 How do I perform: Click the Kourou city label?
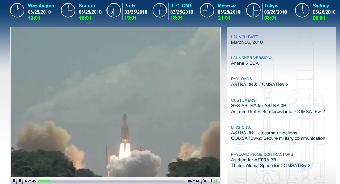point(87,6)
